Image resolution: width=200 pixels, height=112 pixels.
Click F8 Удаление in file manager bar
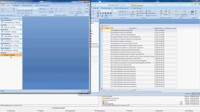159,111
